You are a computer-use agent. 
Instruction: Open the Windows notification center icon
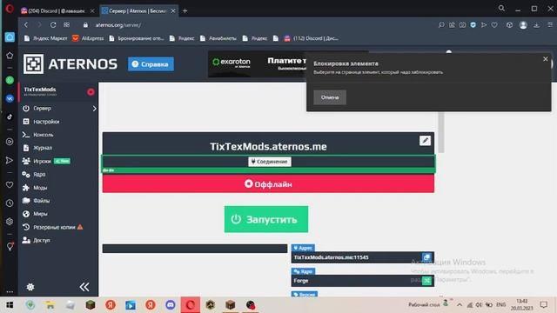click(543, 305)
